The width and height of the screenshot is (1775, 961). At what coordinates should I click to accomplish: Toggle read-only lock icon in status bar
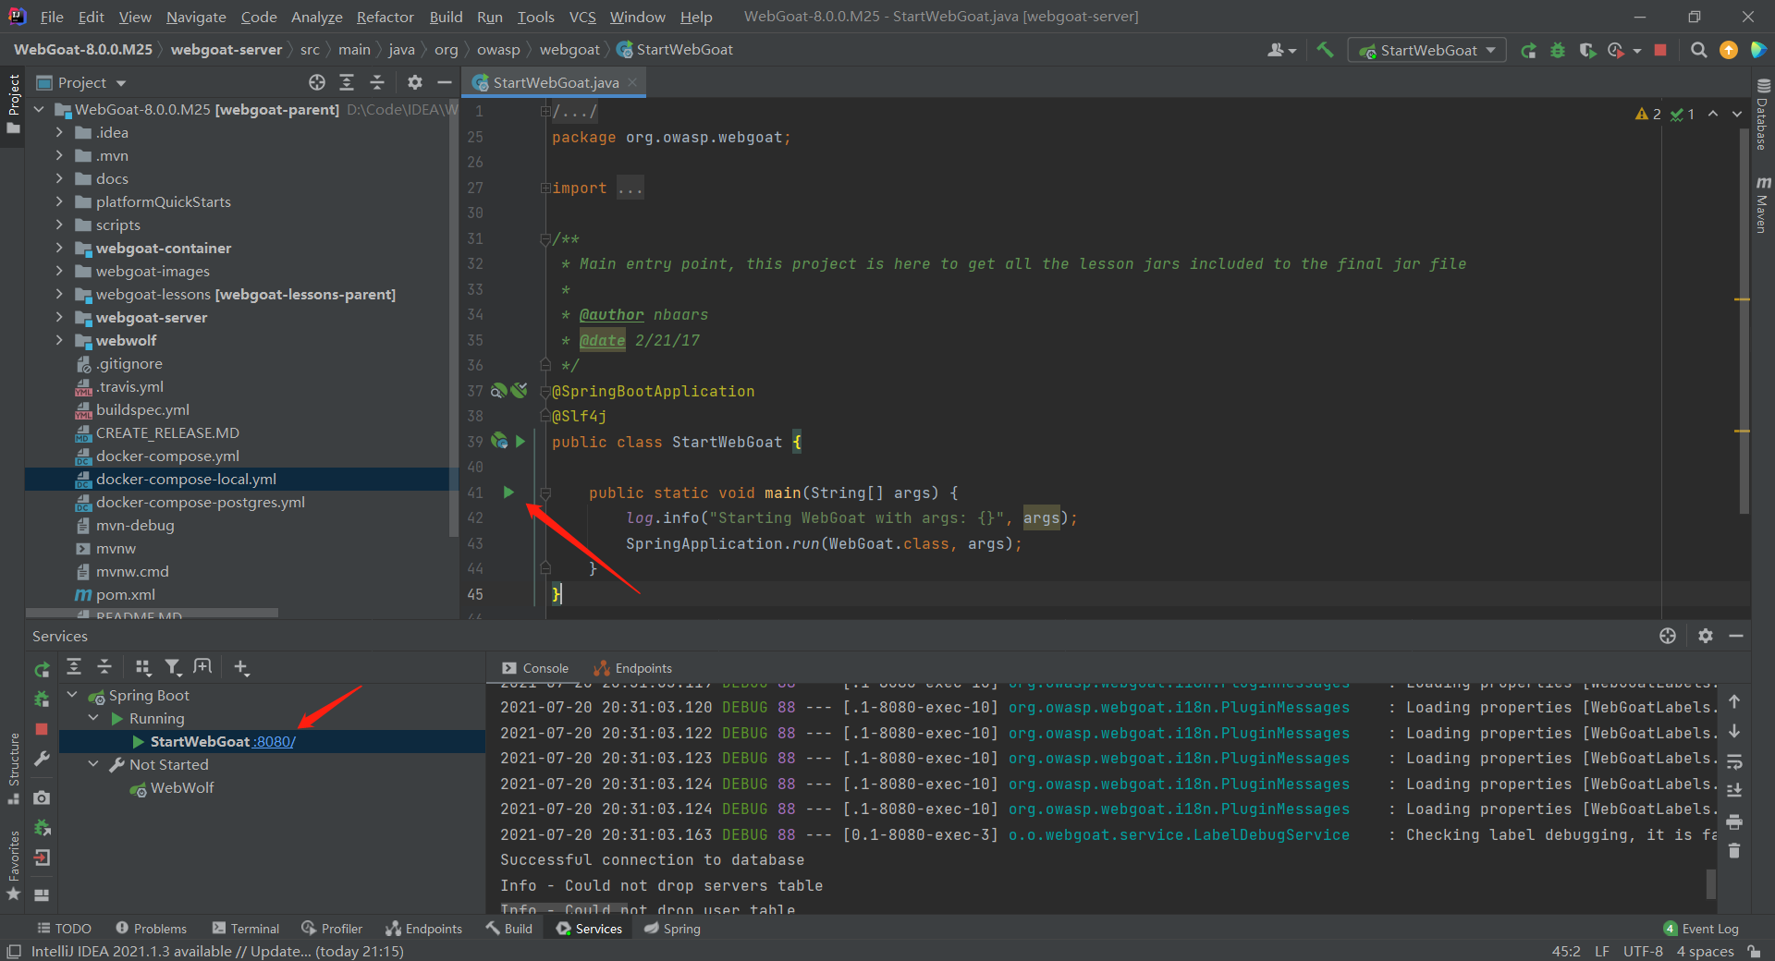(1754, 952)
